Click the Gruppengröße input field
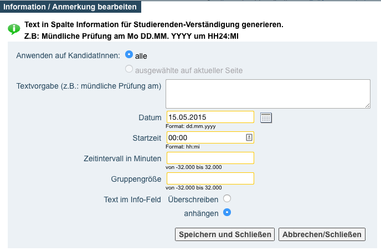Viewport: 381px width, 251px height. (x=210, y=178)
